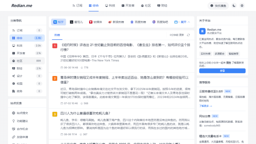Click the 实时热榜 tag

(206, 54)
